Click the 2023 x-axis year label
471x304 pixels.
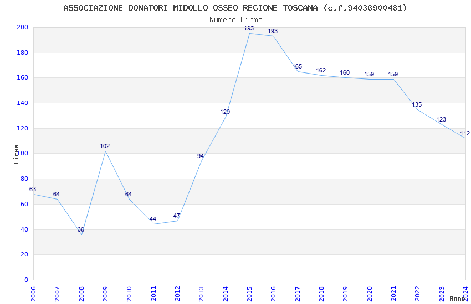tap(442, 294)
